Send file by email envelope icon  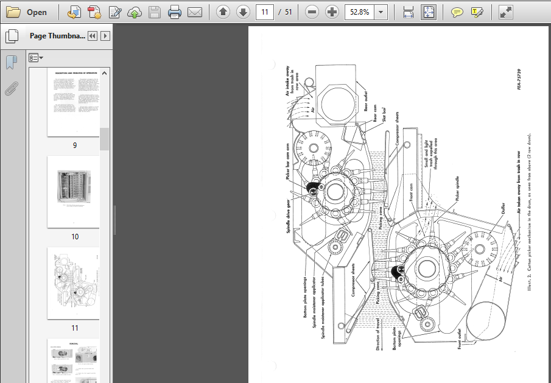point(195,12)
